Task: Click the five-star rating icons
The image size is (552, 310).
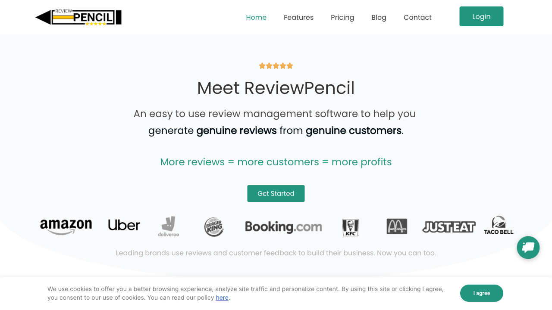Action: (276, 66)
